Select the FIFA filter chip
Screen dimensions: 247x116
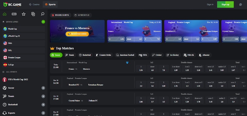point(143,55)
